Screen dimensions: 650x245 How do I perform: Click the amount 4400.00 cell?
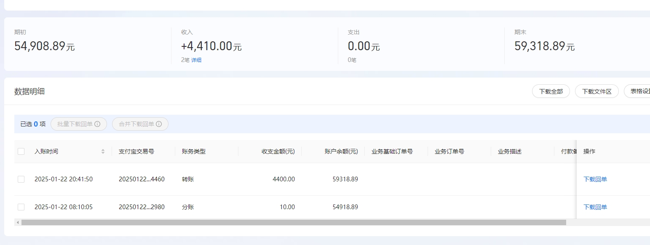pos(284,179)
